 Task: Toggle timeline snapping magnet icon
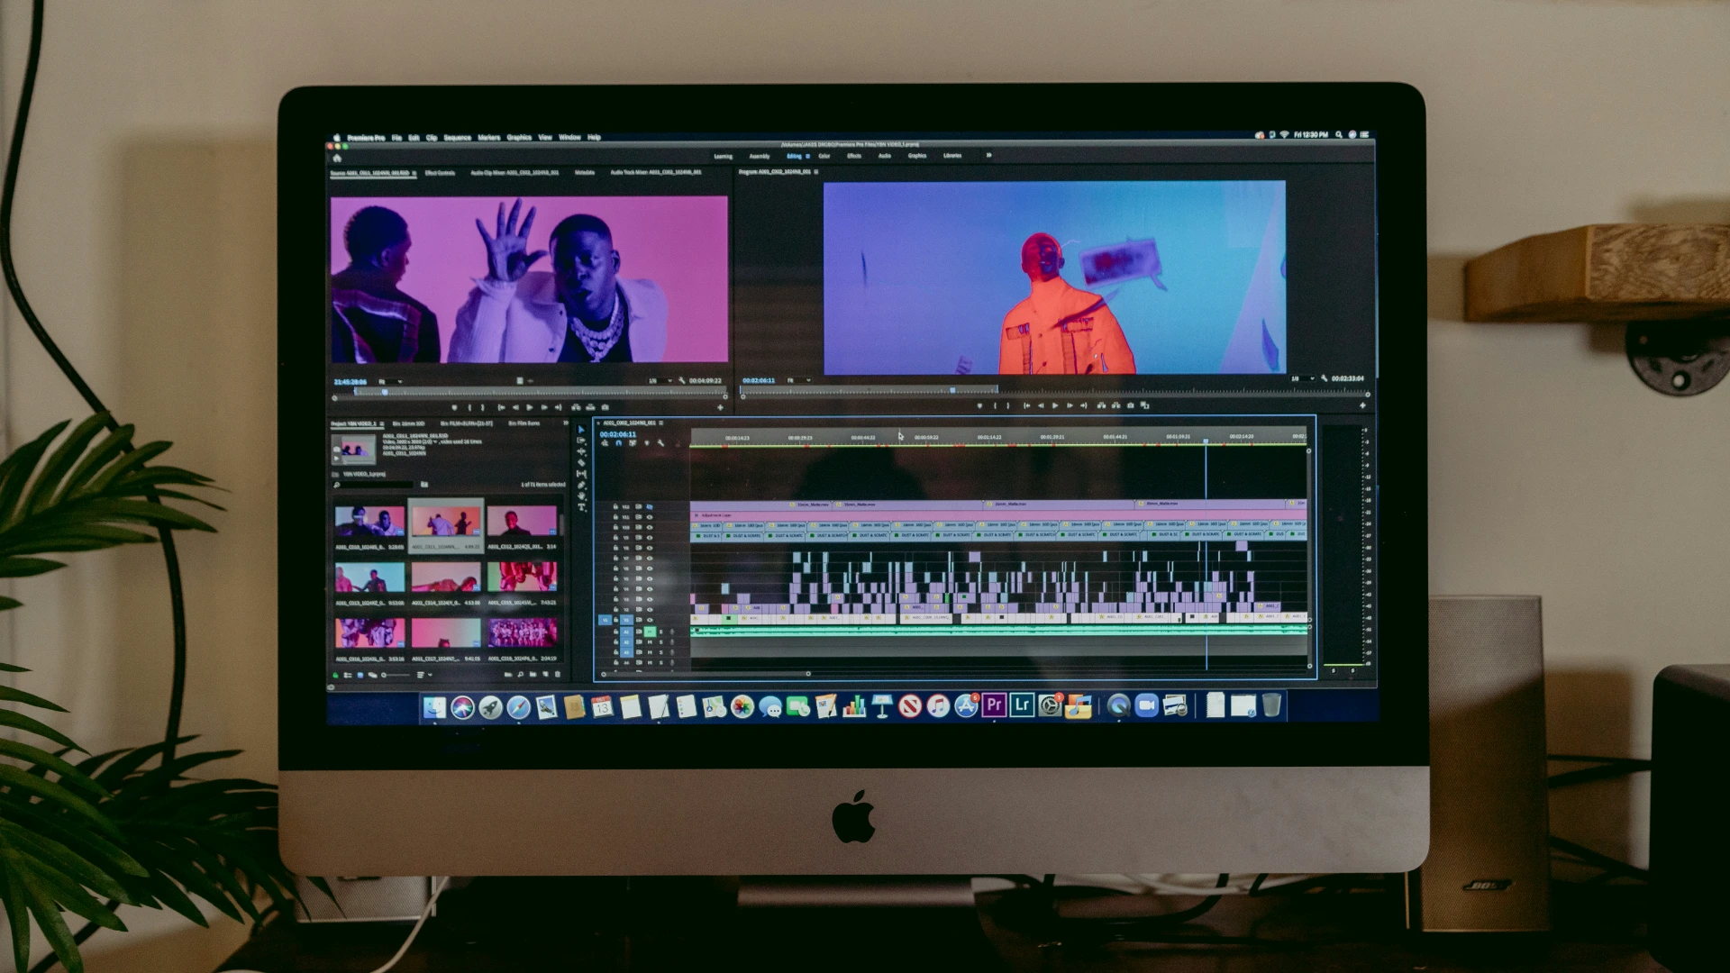618,443
